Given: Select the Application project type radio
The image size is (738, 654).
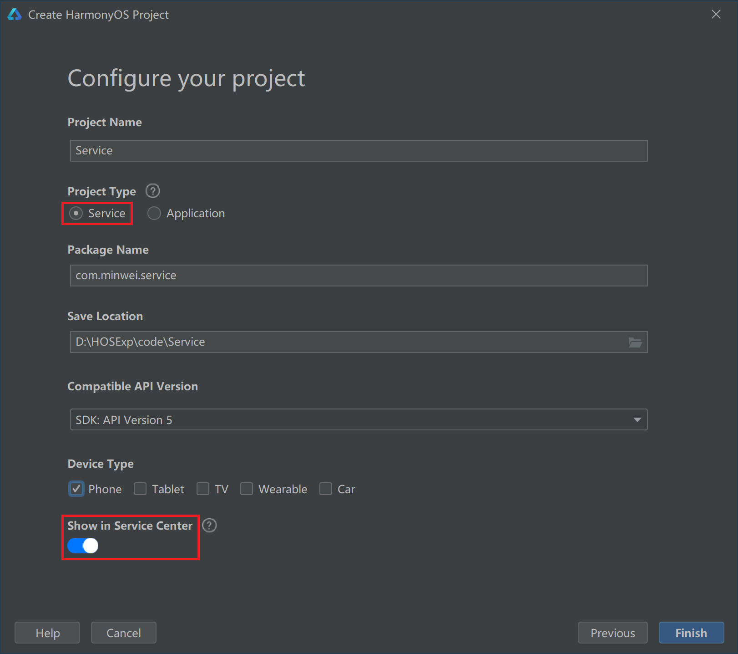Looking at the screenshot, I should (x=154, y=213).
